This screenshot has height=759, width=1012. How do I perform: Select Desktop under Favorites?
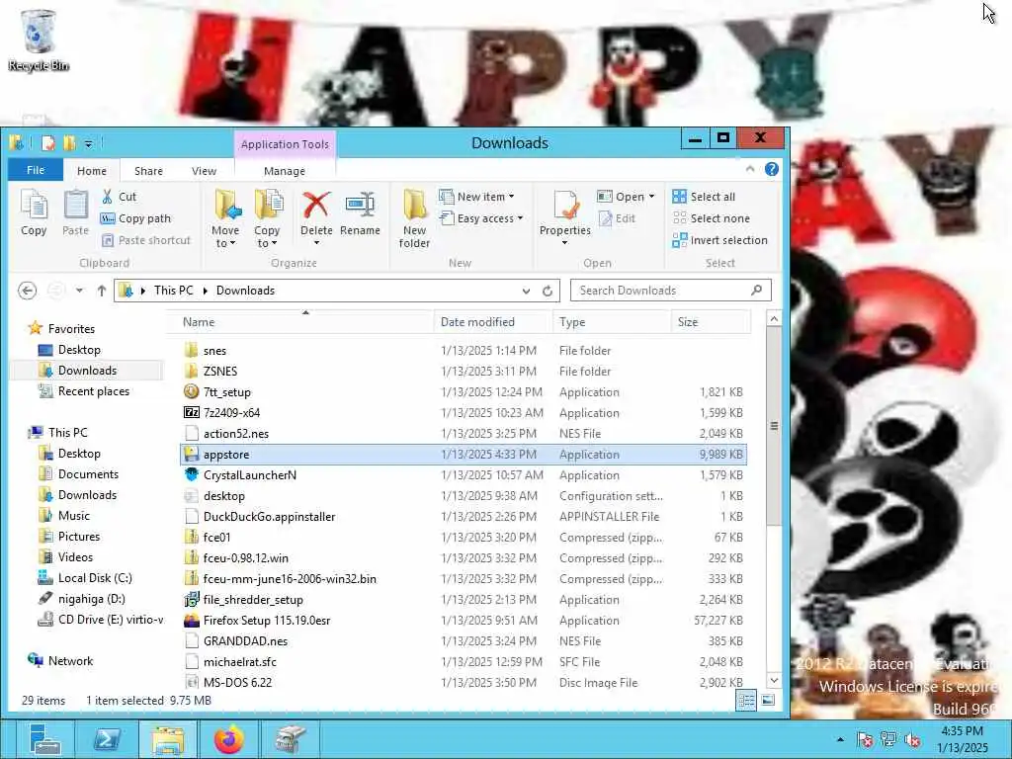click(x=79, y=350)
